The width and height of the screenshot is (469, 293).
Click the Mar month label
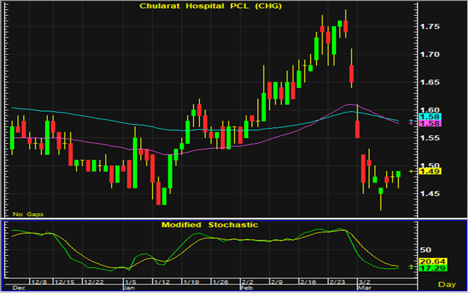(x=365, y=289)
